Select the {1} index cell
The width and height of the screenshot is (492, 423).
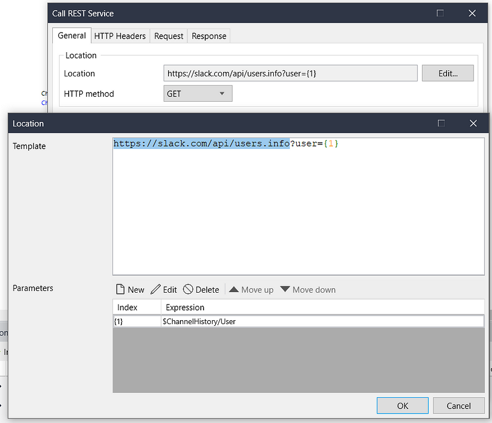137,321
